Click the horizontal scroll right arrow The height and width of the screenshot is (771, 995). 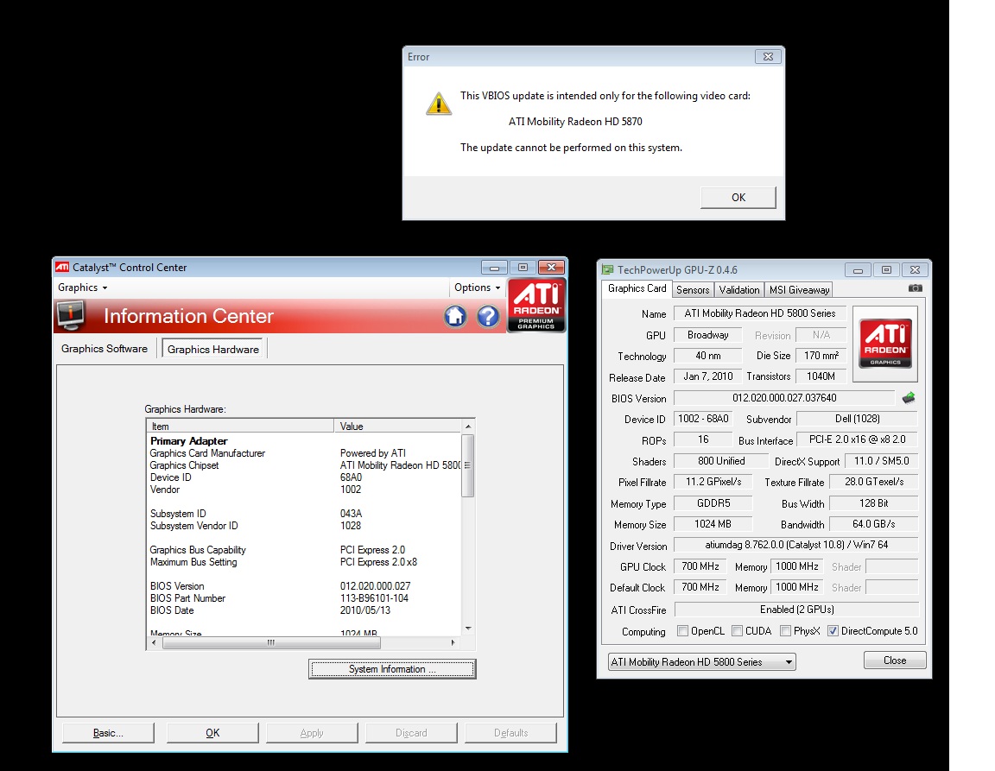[453, 643]
